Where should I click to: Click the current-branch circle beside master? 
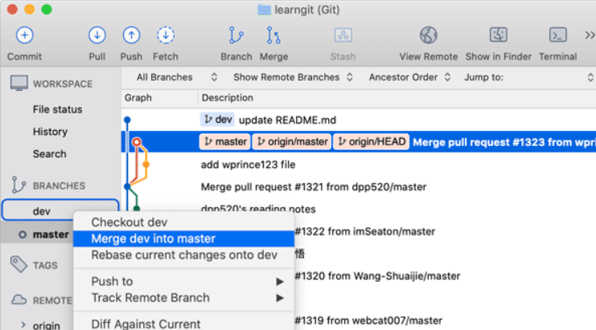coord(23,234)
